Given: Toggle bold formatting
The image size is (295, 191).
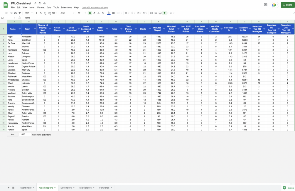Looking at the screenshot, I should pos(90,13).
